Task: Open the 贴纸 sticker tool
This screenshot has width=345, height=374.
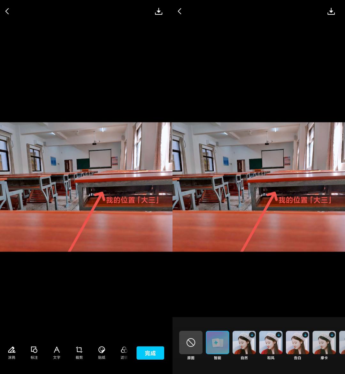Action: tap(102, 353)
